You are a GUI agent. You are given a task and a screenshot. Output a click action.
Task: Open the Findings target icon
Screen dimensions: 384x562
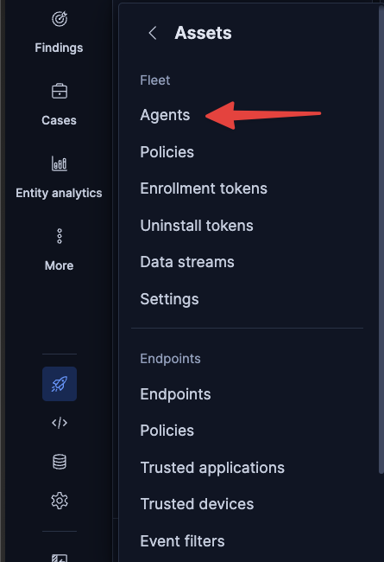[x=59, y=19]
